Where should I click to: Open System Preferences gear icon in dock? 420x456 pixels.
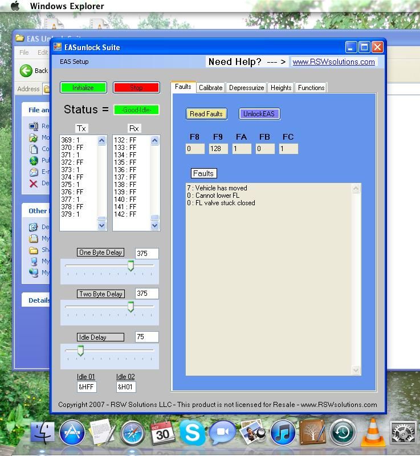tap(403, 433)
